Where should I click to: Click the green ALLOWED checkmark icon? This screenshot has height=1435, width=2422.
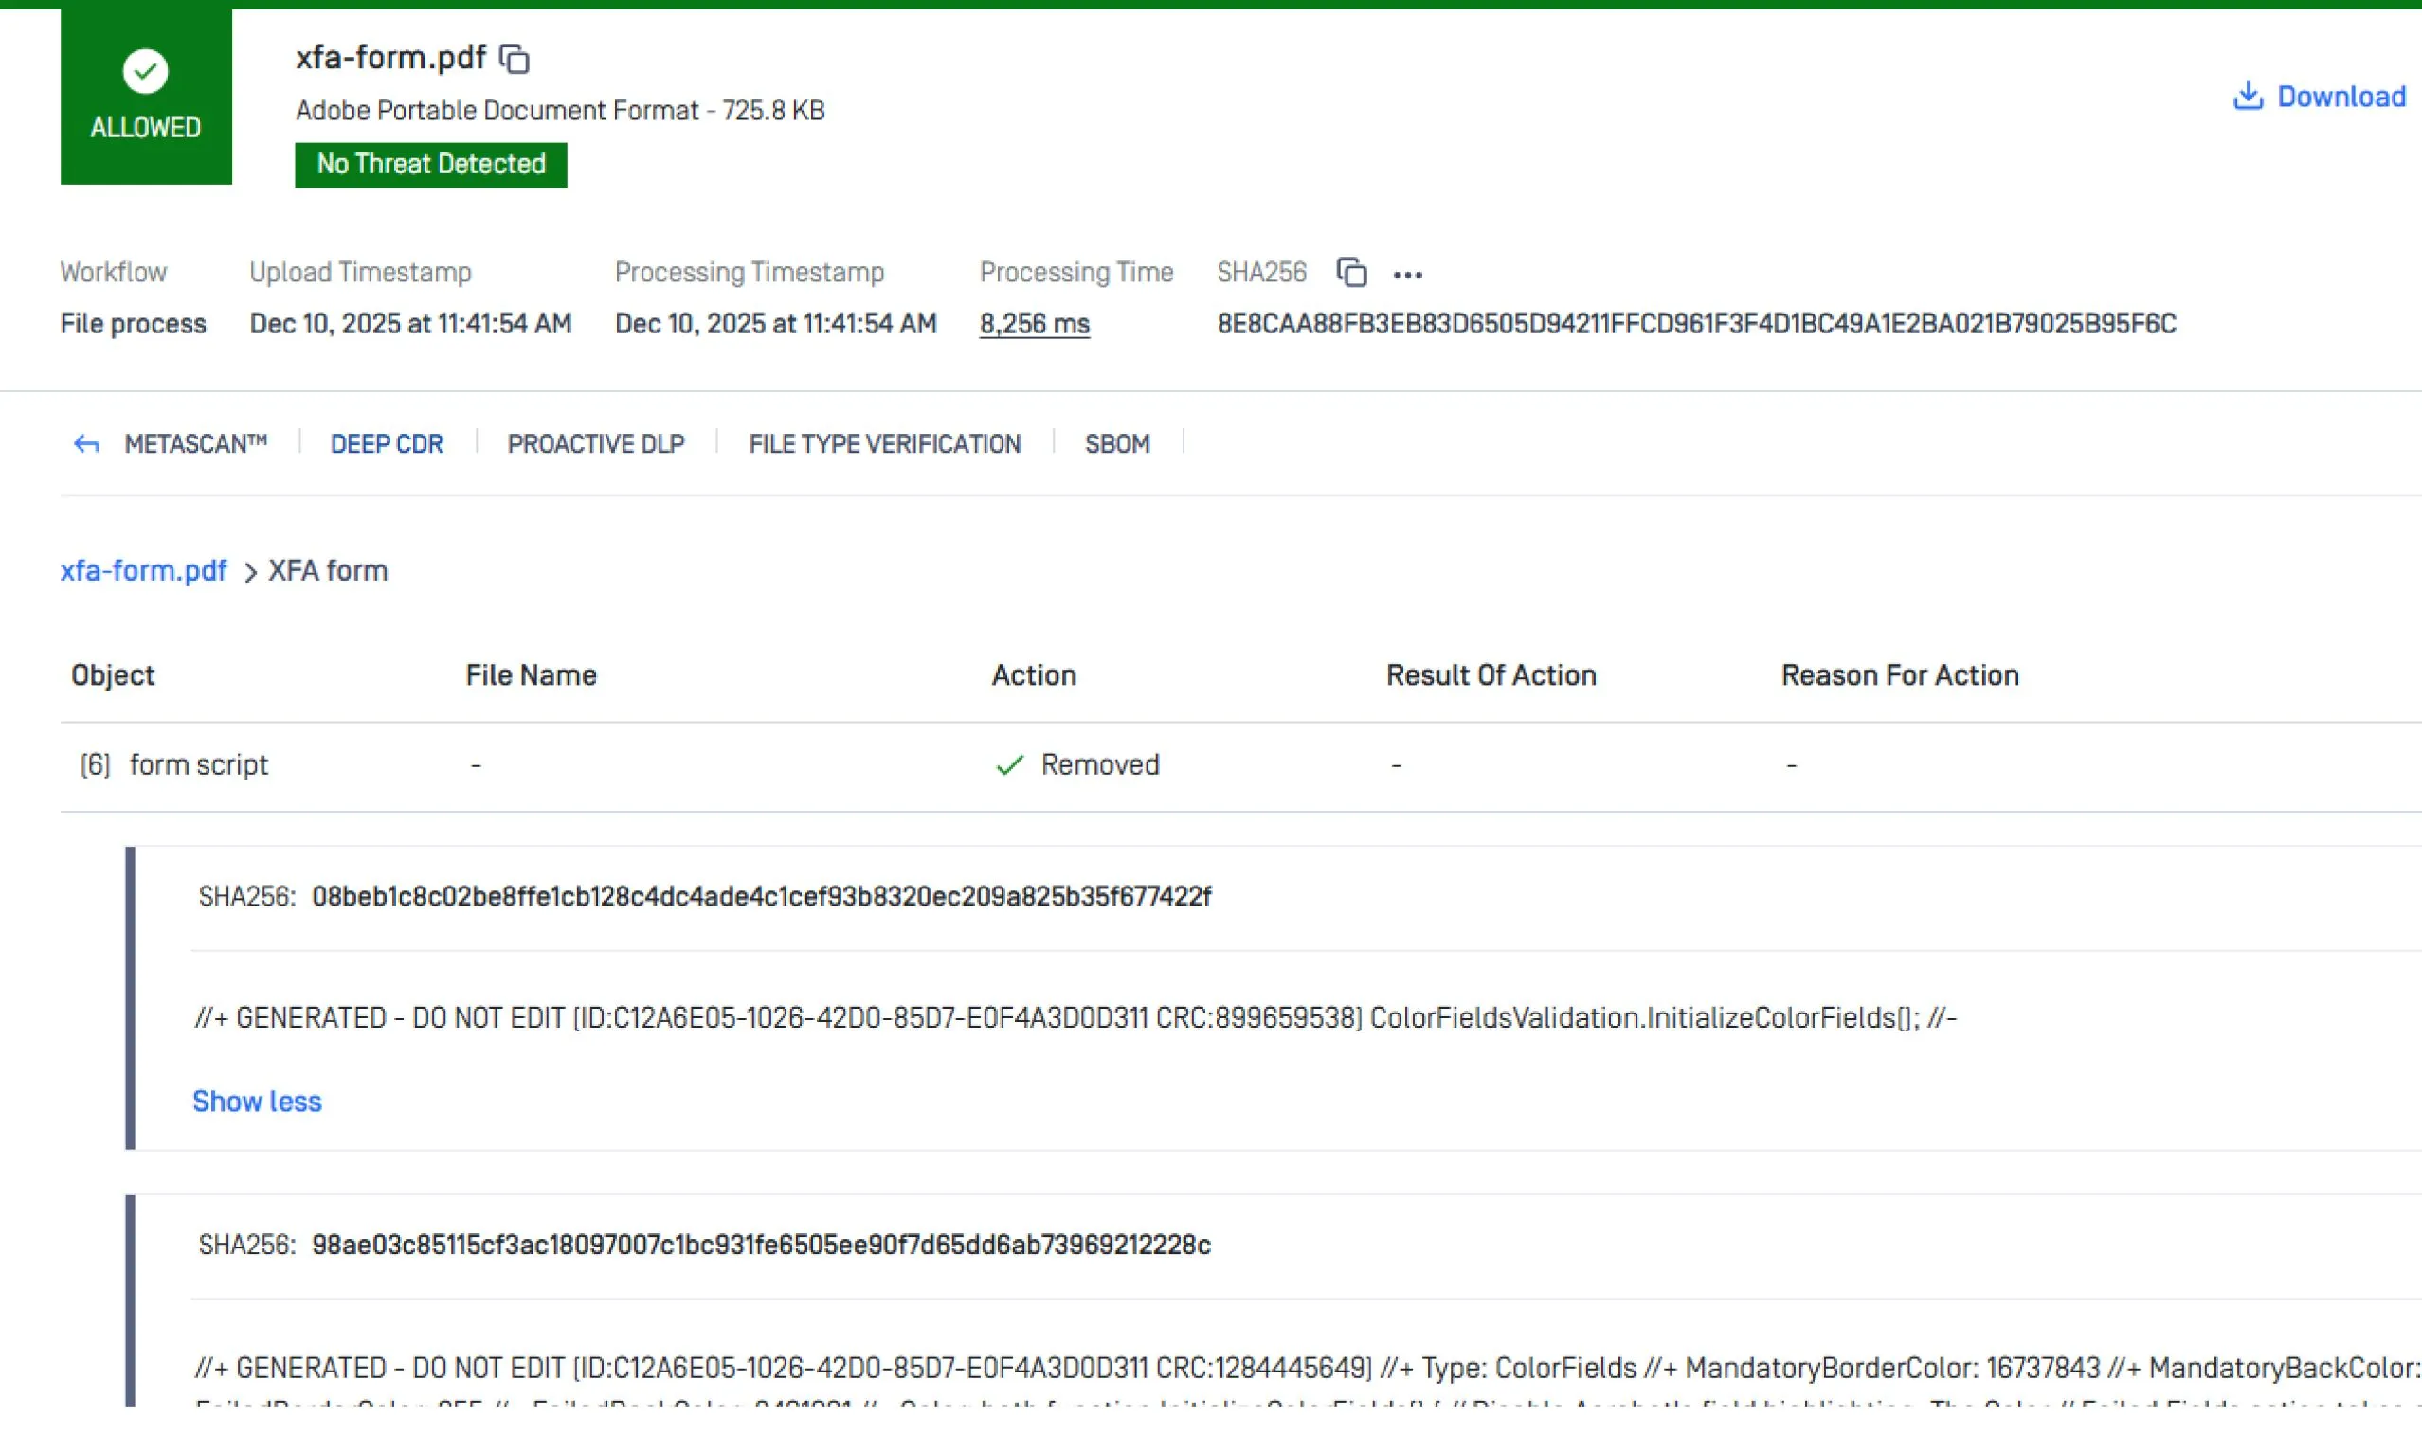tap(145, 72)
